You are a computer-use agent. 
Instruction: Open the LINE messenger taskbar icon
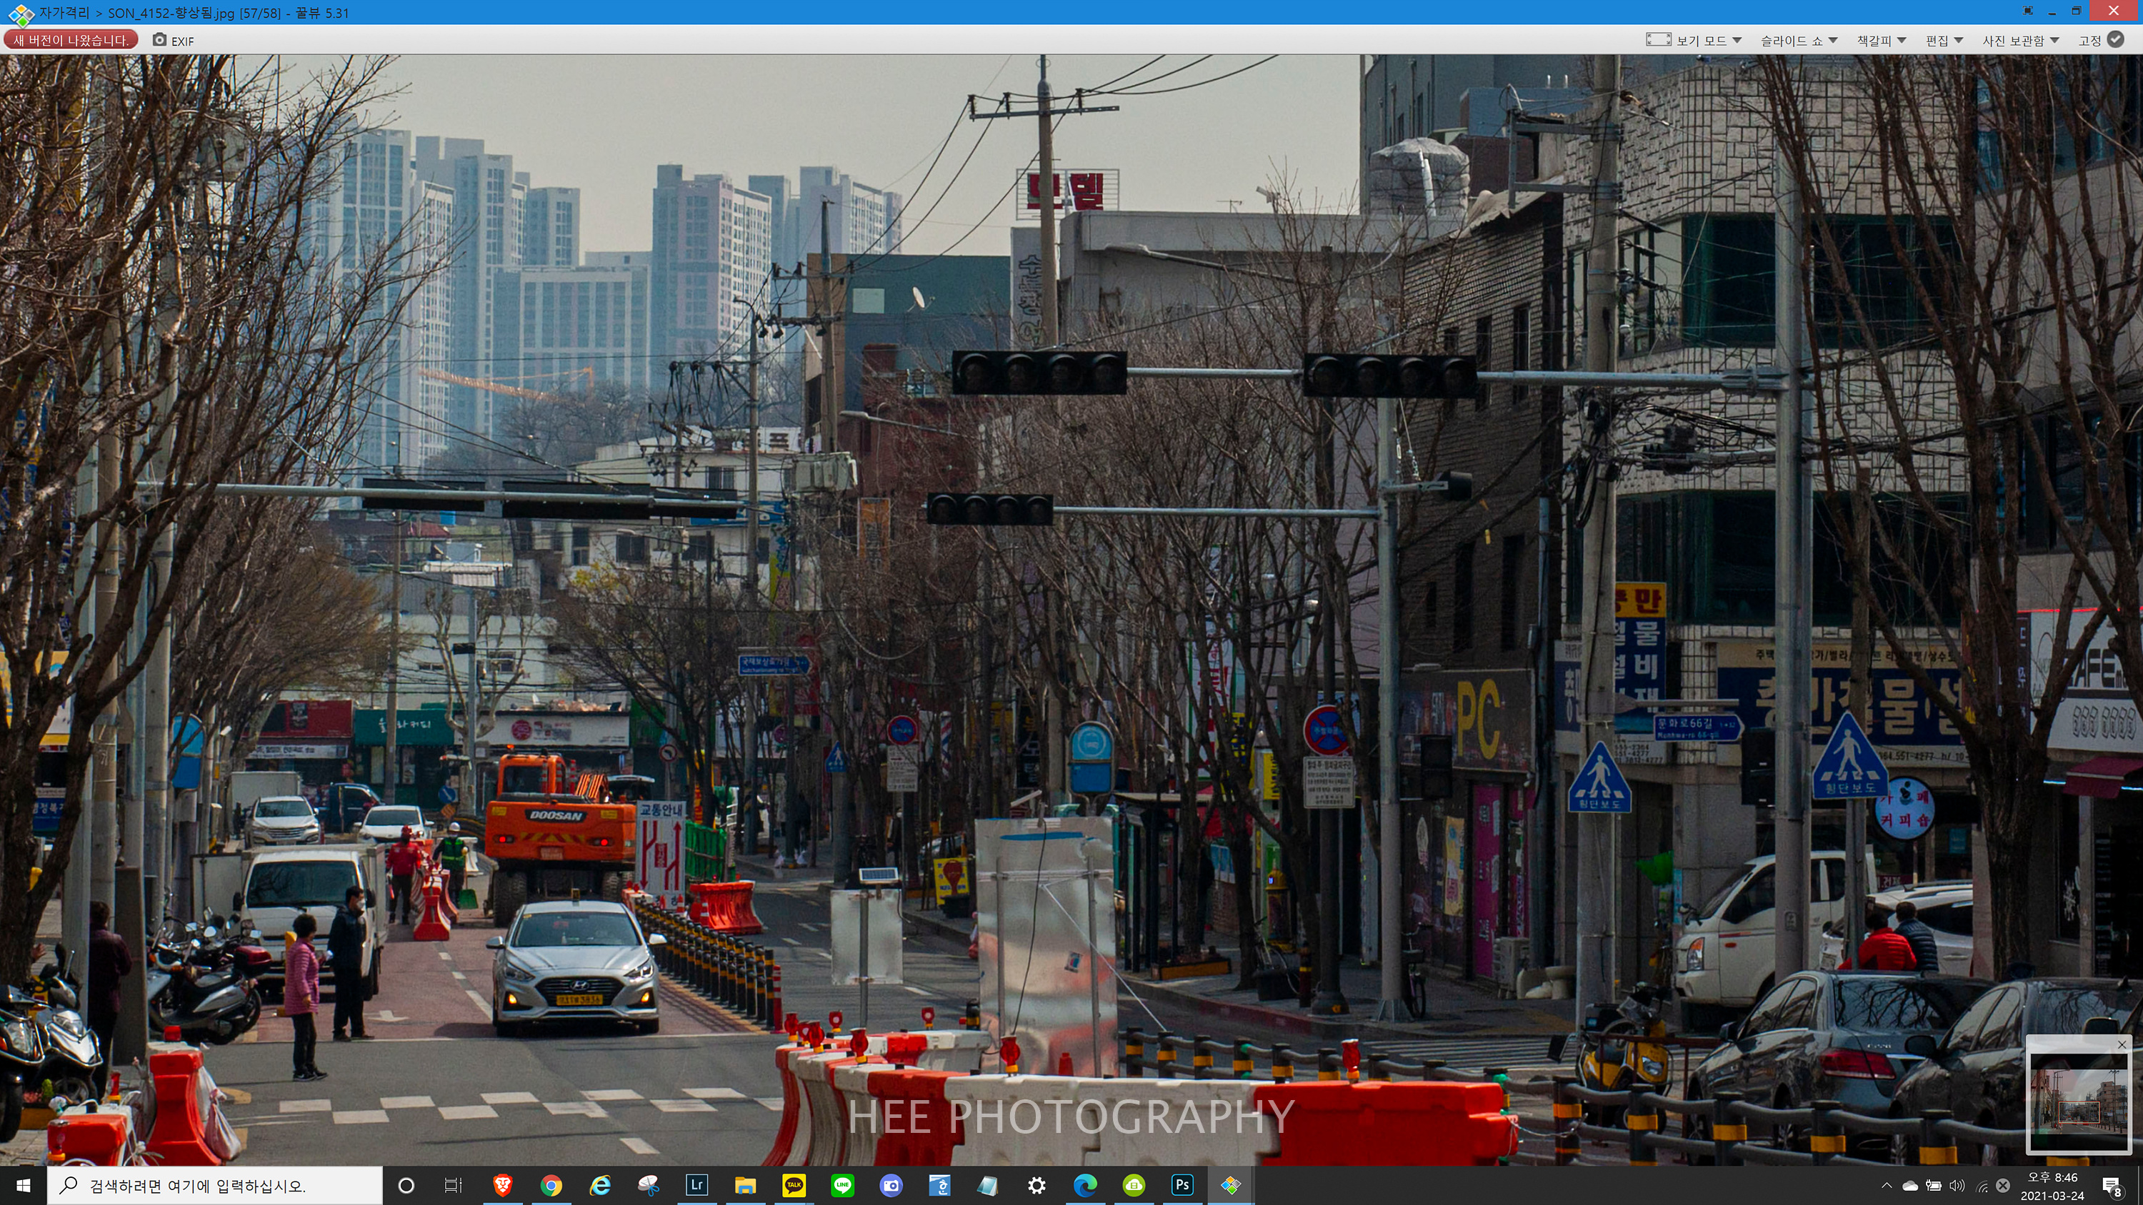842,1185
